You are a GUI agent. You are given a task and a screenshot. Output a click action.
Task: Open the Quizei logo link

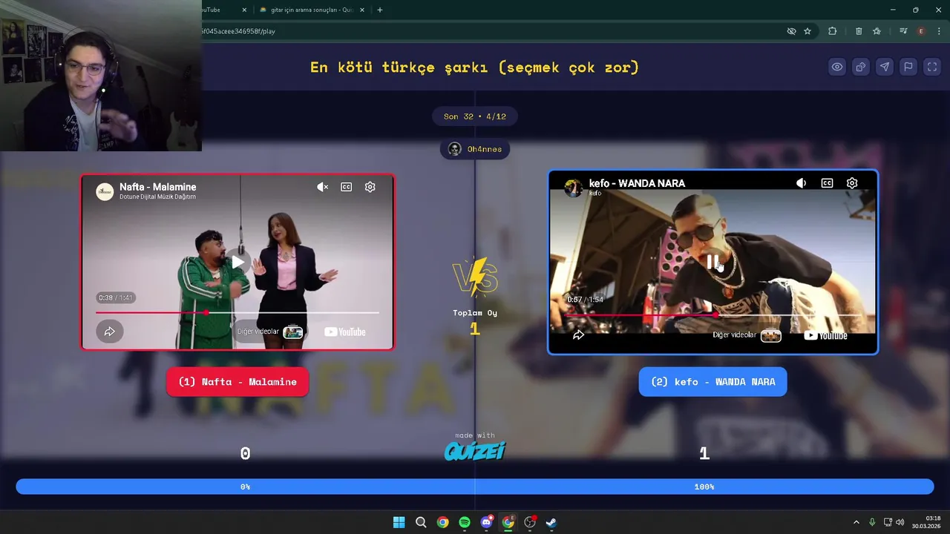475,449
